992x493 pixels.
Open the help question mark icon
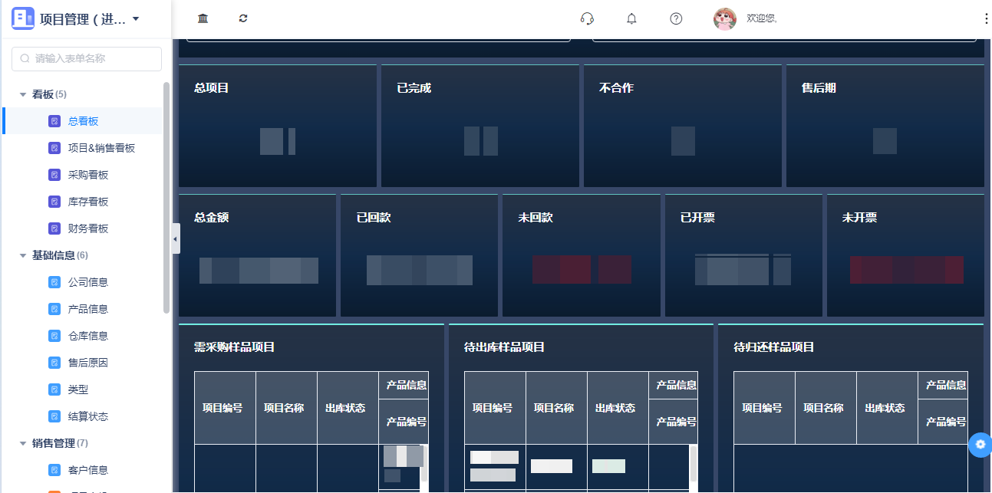click(x=676, y=18)
